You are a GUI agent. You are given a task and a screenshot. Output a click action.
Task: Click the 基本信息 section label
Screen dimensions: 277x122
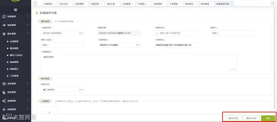coord(45,21)
